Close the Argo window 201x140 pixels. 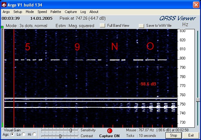(x=196, y=5)
